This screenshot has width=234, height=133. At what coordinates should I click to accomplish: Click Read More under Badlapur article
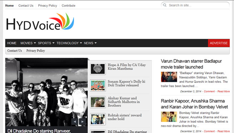[x=224, y=91]
